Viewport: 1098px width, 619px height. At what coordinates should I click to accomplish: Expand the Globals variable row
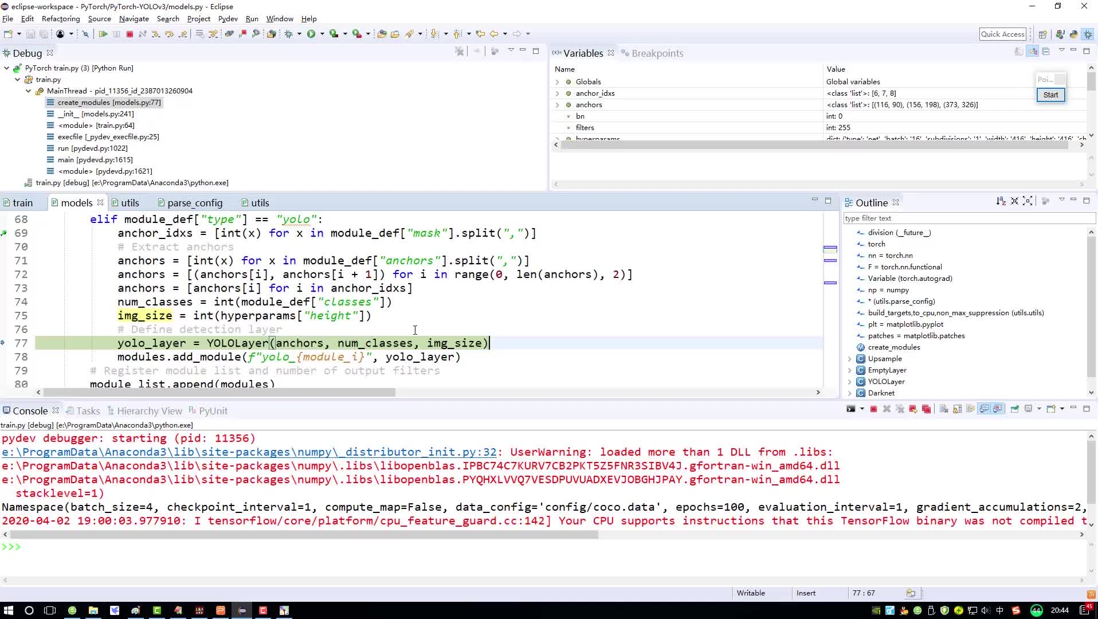pos(557,82)
